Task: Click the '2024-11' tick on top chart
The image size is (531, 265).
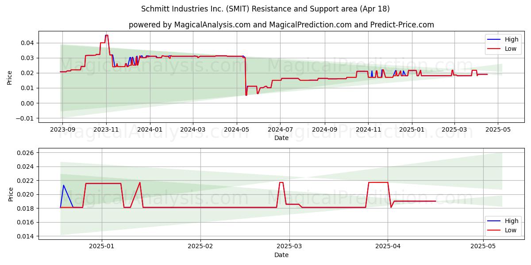Action: pyautogui.click(x=368, y=130)
